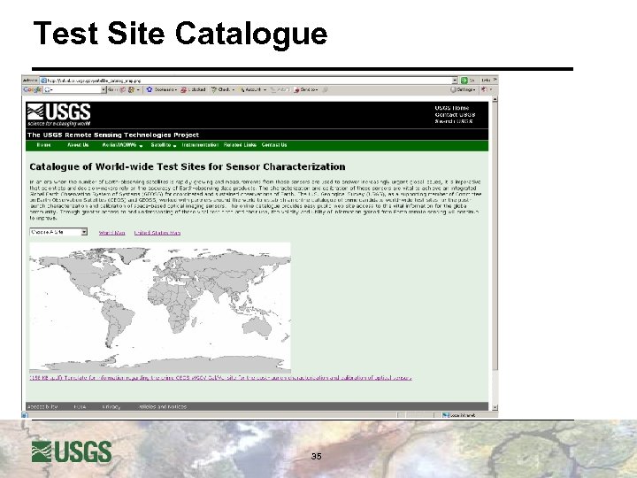The width and height of the screenshot is (637, 478).
Task: Select Contact Us in the navigation bar
Action: tap(274, 145)
